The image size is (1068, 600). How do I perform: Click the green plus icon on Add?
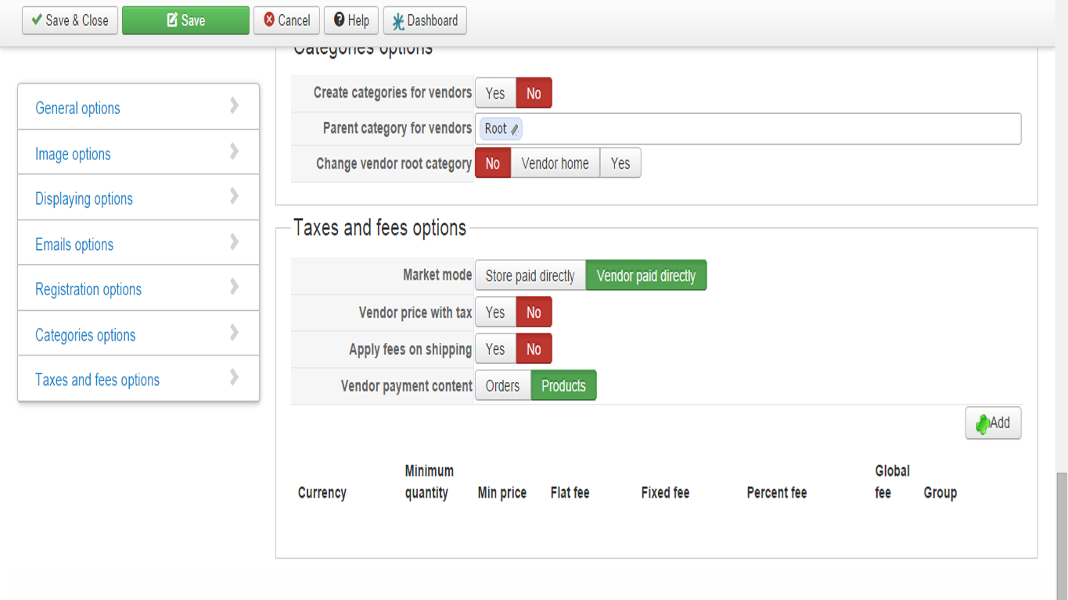[982, 424]
